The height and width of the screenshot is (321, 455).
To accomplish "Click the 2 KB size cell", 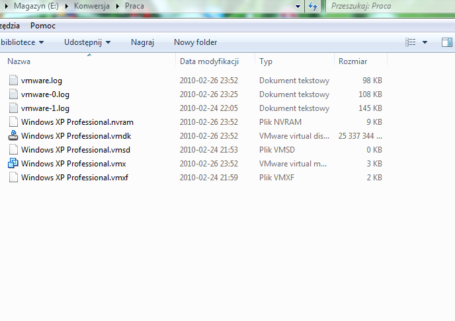I will pos(374,178).
